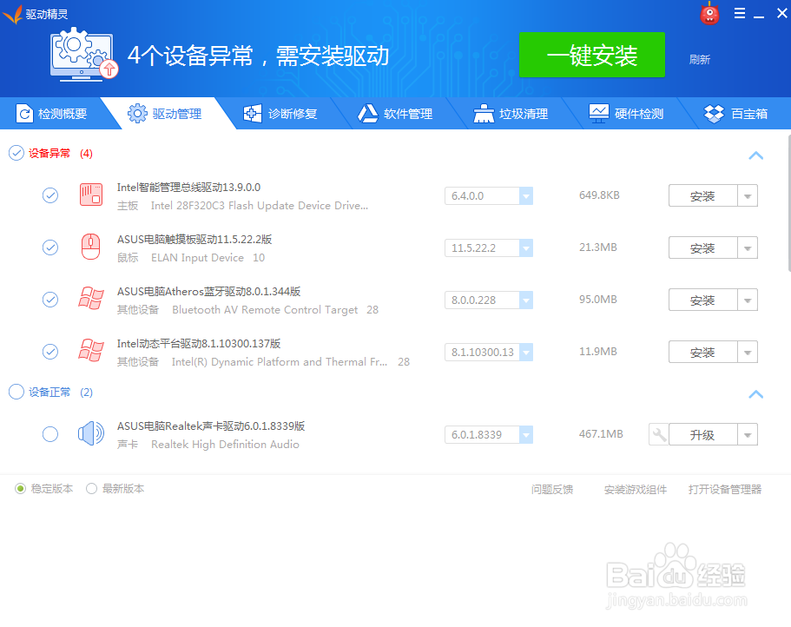Switch to 驱动管理 tab
The height and width of the screenshot is (627, 791).
pos(168,114)
